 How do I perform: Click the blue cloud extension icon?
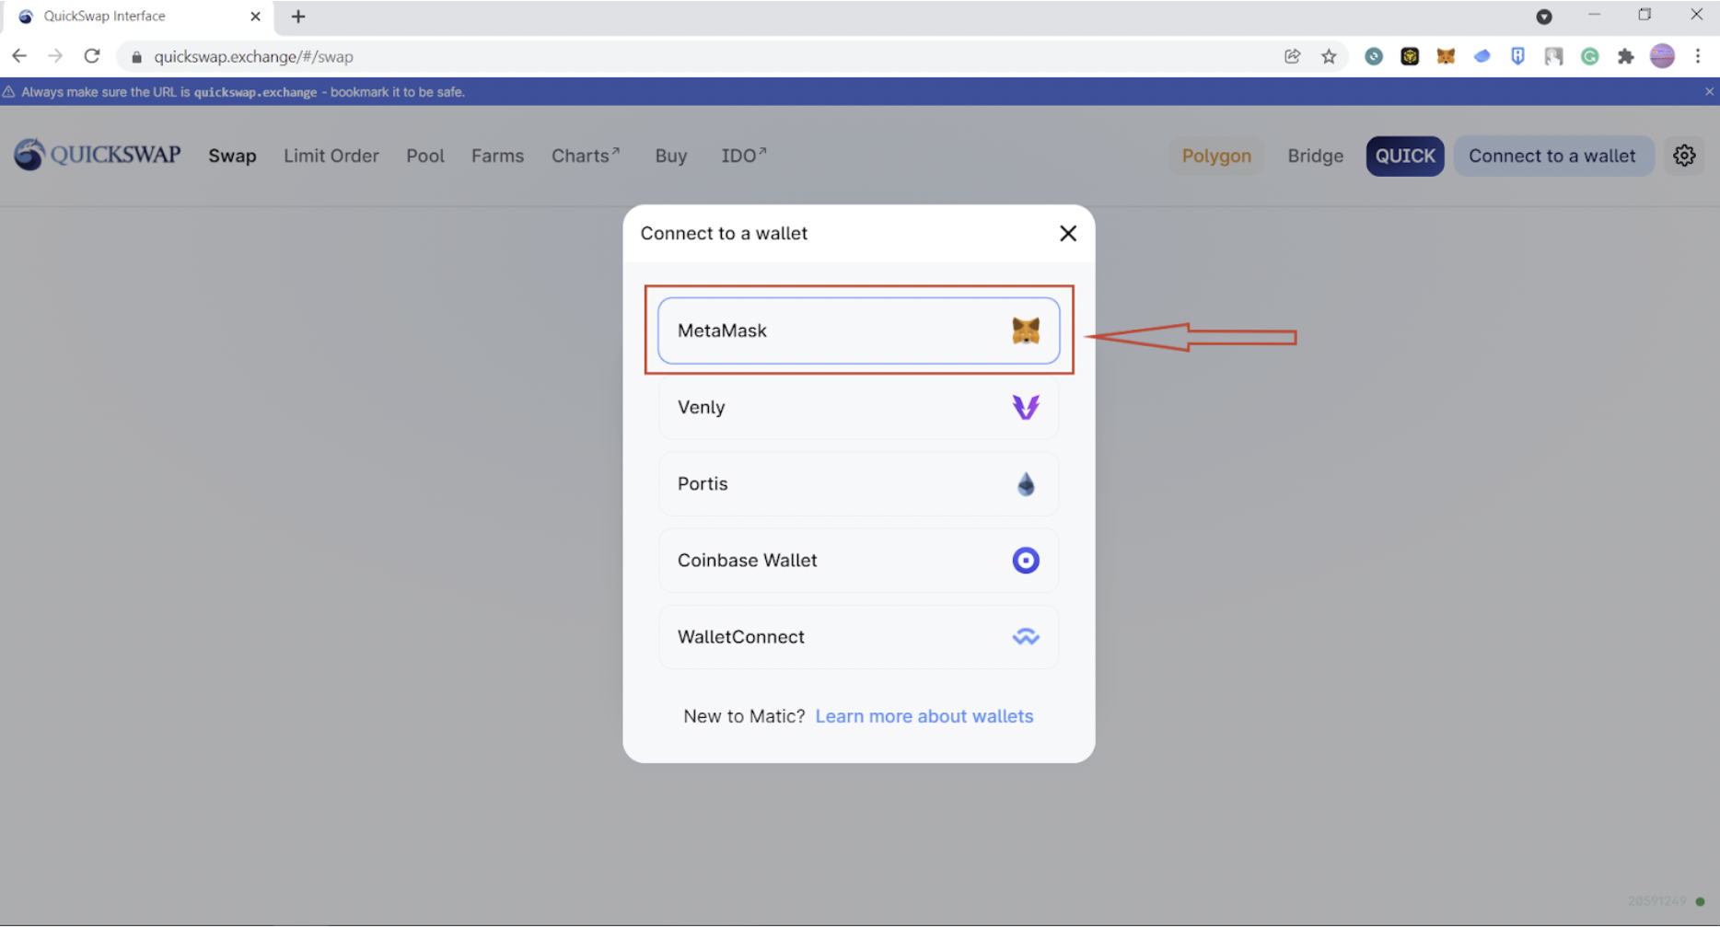[x=1482, y=56]
